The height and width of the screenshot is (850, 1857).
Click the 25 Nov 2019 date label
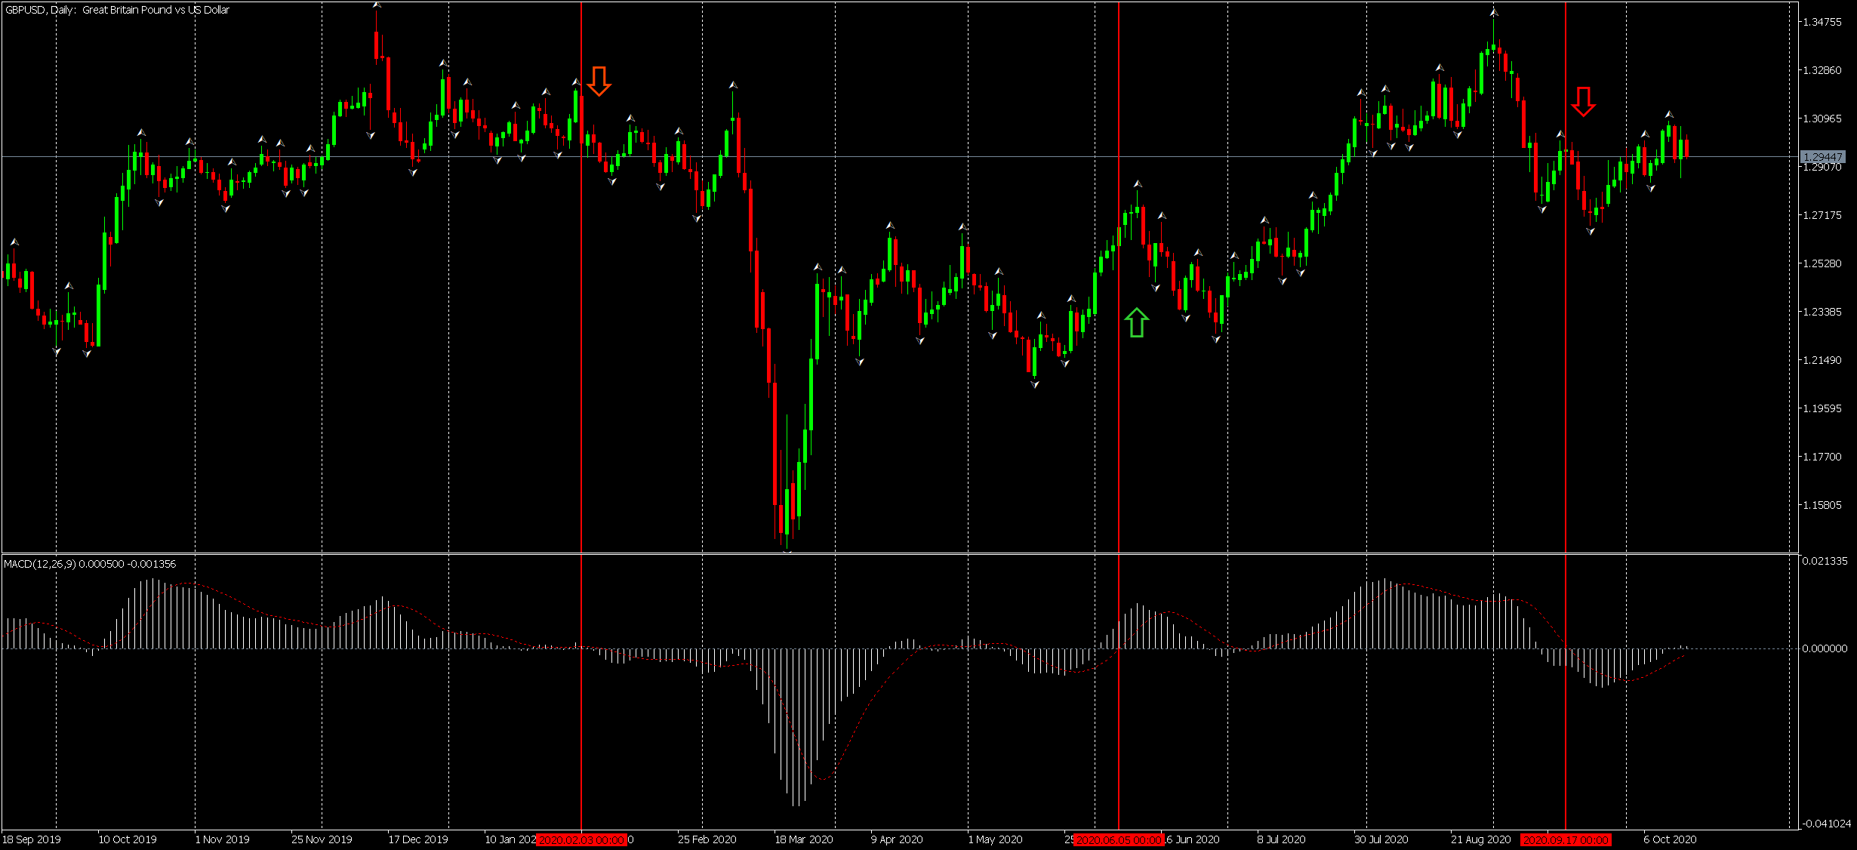click(x=322, y=839)
